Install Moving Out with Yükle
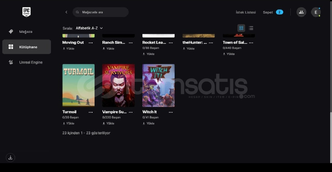The width and height of the screenshot is (332, 172). (68, 49)
